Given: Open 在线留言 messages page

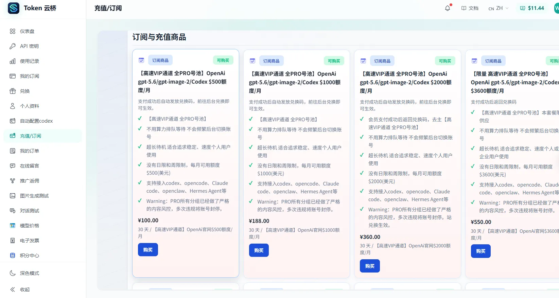Looking at the screenshot, I should point(43,166).
